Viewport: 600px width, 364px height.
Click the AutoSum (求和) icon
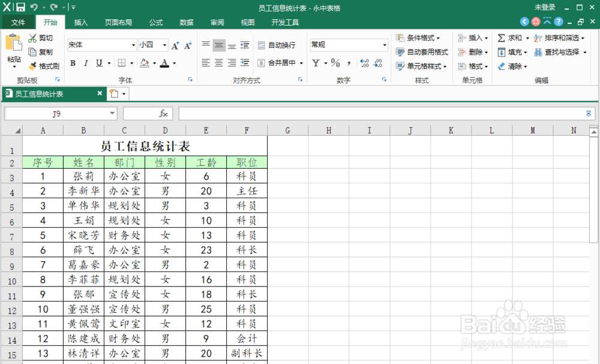500,37
